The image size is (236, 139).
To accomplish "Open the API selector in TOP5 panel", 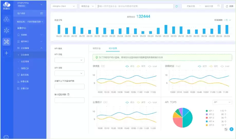I will pos(222,102).
